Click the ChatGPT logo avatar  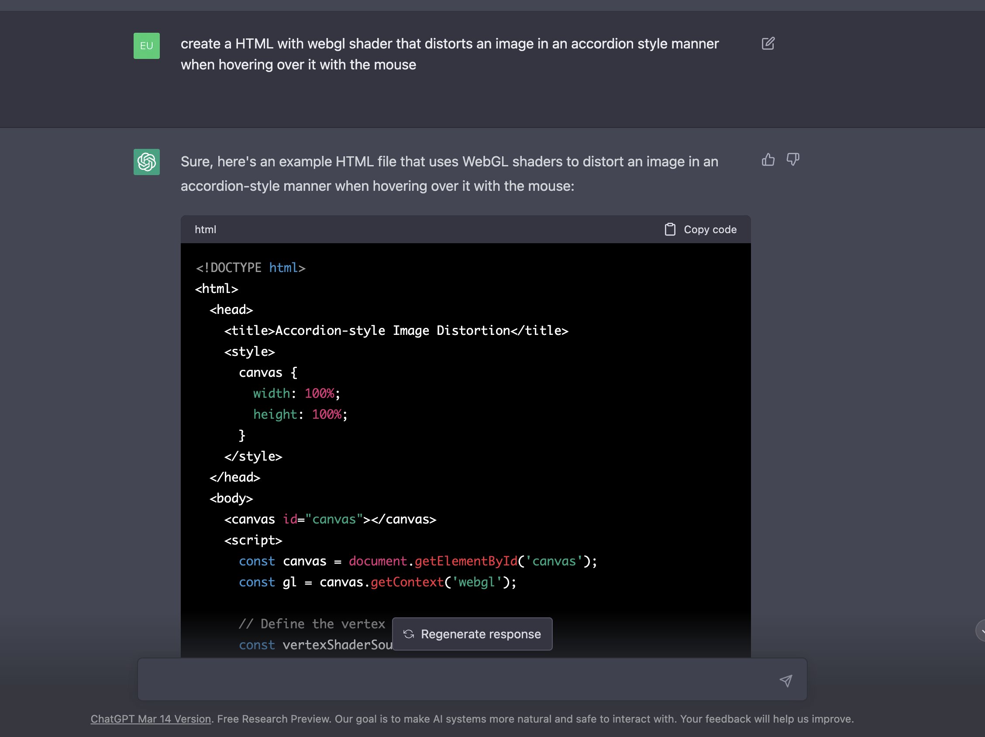[146, 162]
